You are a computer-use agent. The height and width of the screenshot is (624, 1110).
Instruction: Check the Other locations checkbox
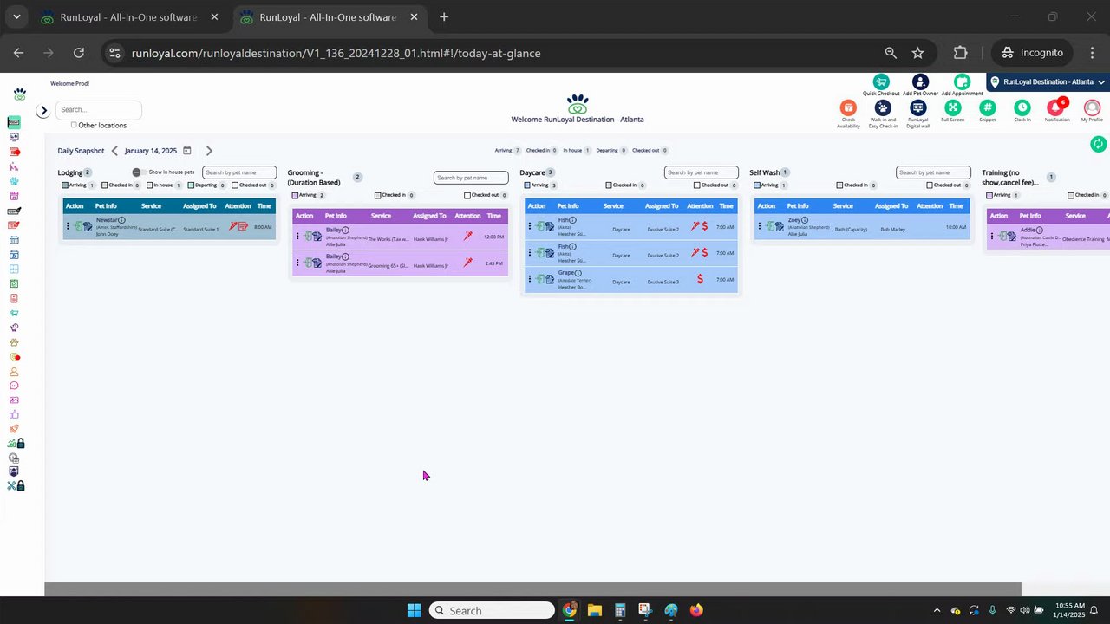tap(74, 125)
